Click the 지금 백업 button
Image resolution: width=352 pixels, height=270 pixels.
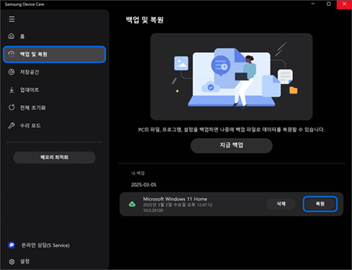point(232,145)
